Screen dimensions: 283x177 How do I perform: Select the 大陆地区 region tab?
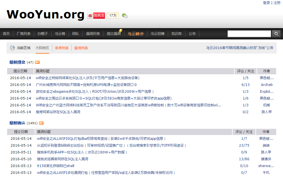[42, 48]
